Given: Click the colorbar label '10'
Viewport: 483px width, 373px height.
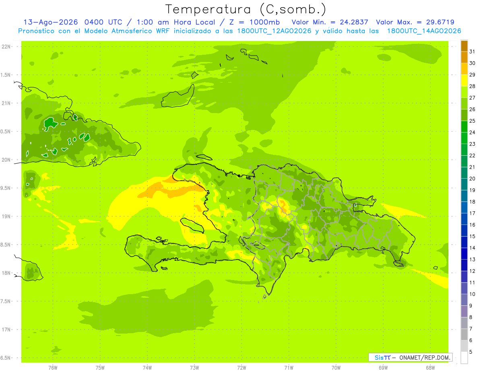Looking at the screenshot, I should 472,294.
